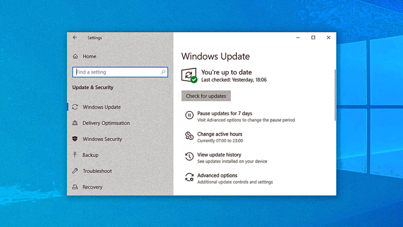This screenshot has height=227, width=403.
Task: Select Windows Update in the sidebar
Action: pyautogui.click(x=102, y=107)
